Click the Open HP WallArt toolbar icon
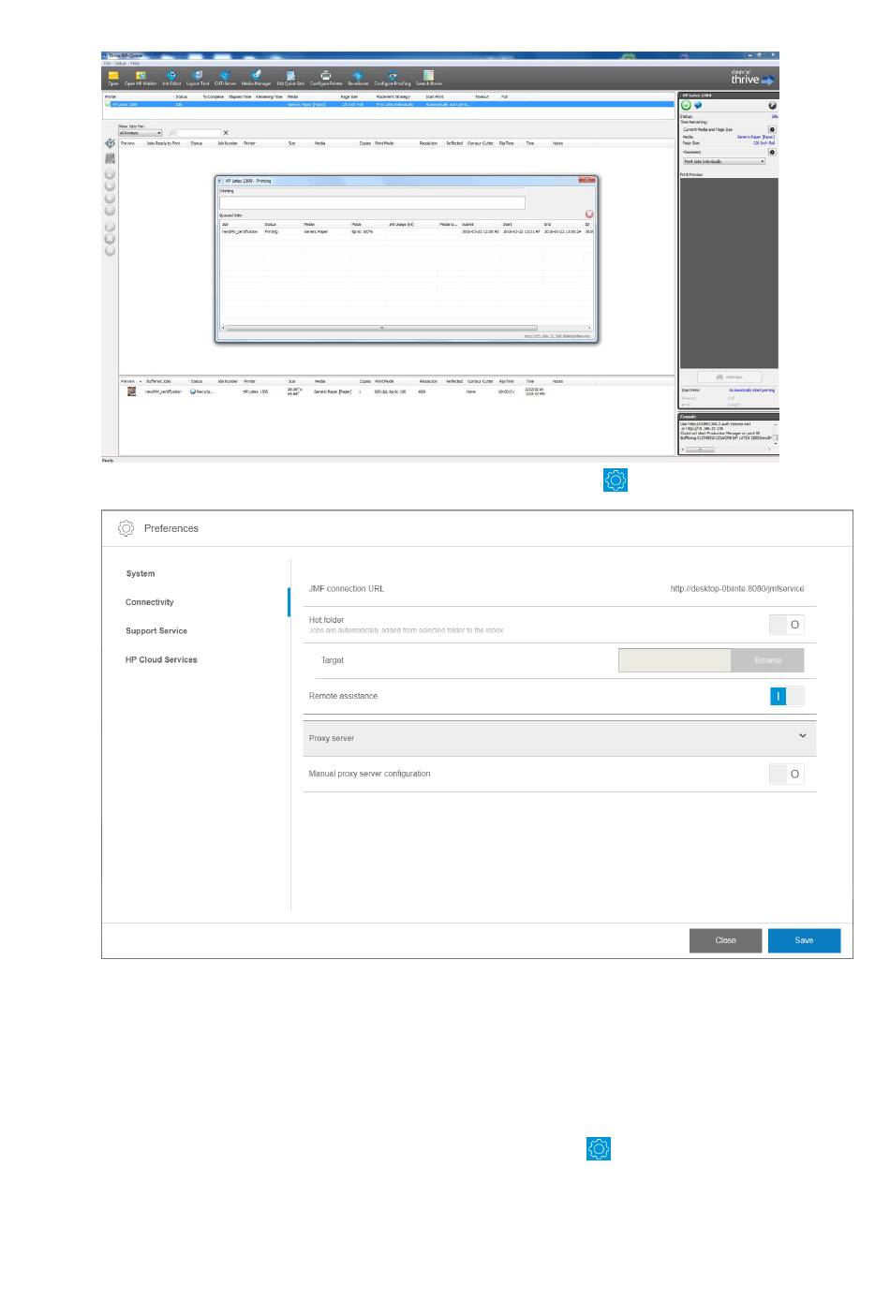The width and height of the screenshot is (890, 1300). [141, 77]
